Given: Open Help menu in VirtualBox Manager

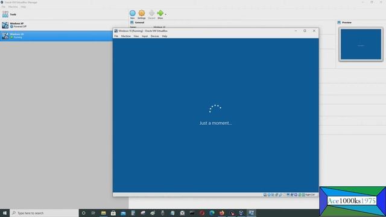Looking at the screenshot, I should coord(23,7).
